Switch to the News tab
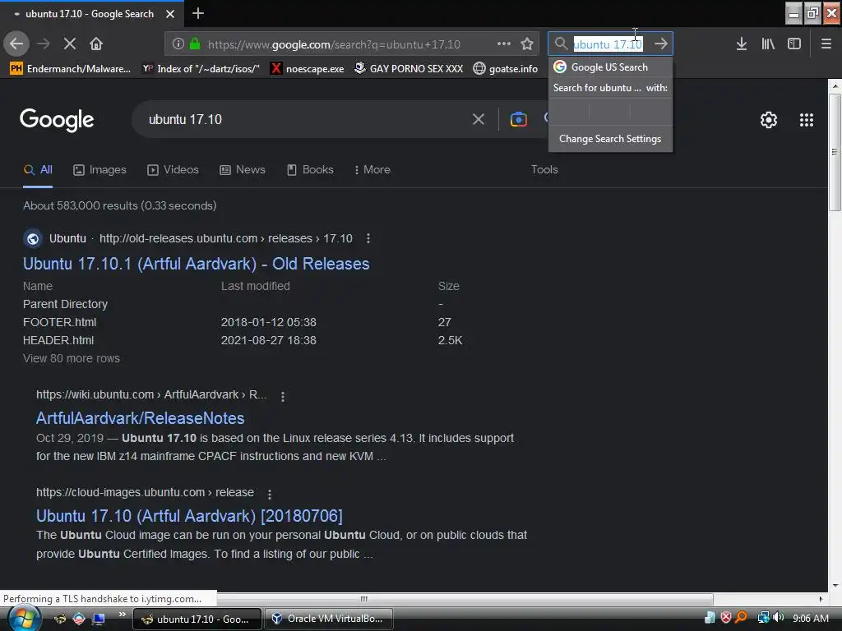The image size is (842, 631). pyautogui.click(x=243, y=169)
